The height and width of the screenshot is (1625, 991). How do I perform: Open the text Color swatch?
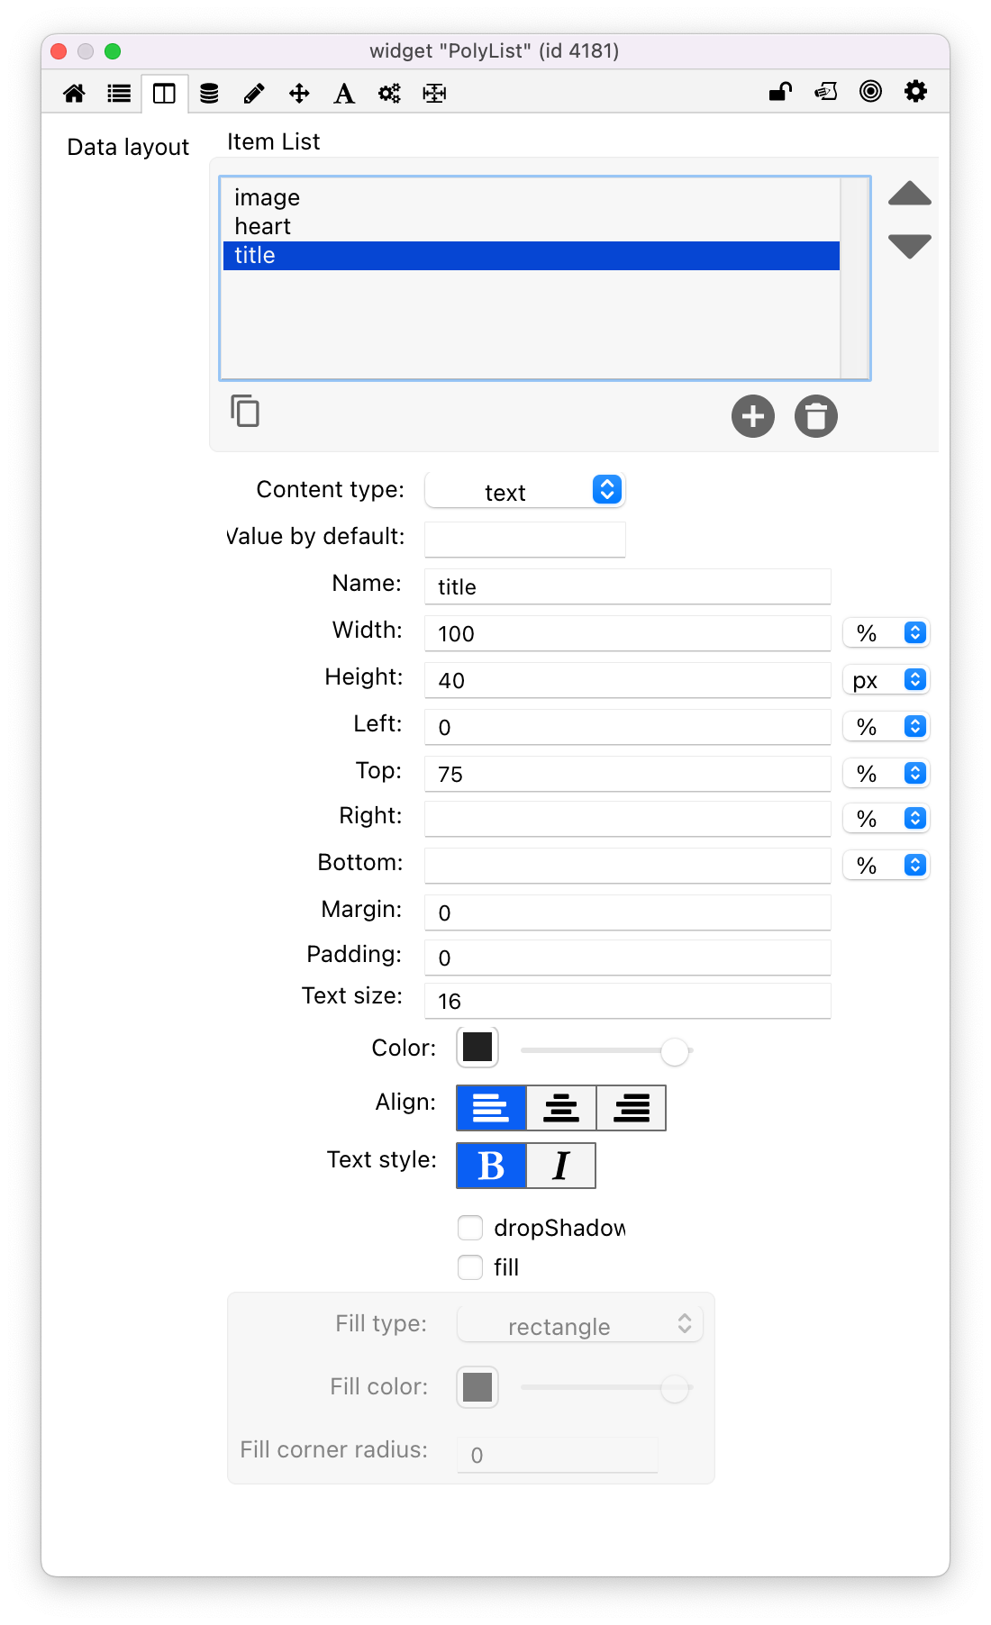(x=477, y=1048)
